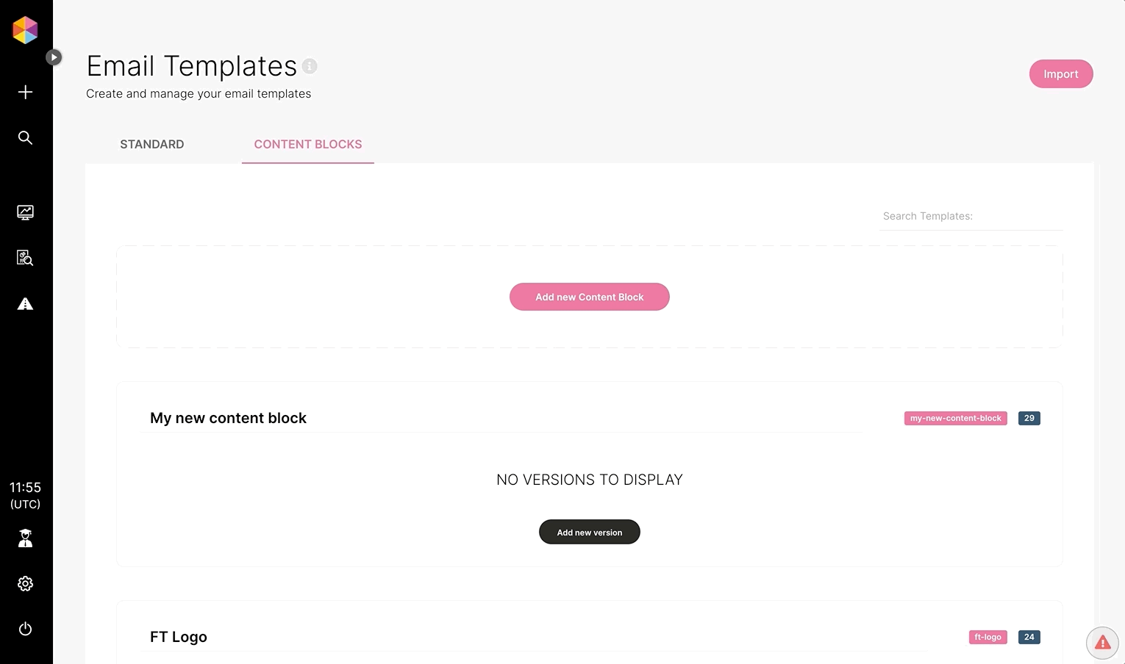Click the my-new-content-block tag
Image resolution: width=1125 pixels, height=664 pixels.
(956, 418)
